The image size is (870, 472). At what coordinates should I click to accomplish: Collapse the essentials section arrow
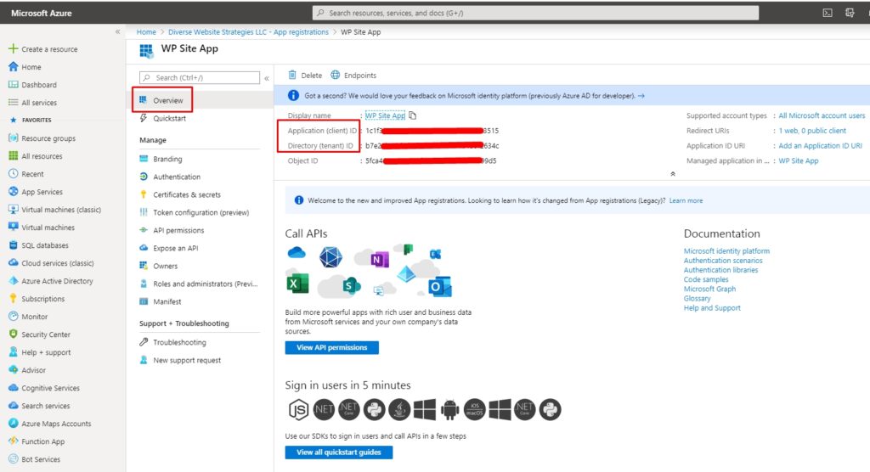pyautogui.click(x=673, y=173)
